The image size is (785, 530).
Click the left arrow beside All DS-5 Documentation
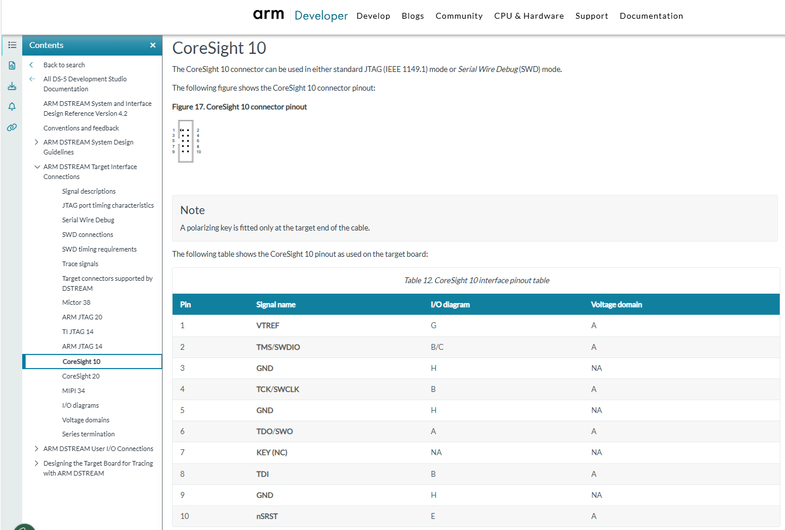[32, 79]
